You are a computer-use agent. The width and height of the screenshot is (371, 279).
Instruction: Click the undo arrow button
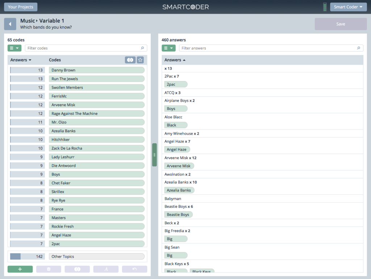tap(135, 269)
